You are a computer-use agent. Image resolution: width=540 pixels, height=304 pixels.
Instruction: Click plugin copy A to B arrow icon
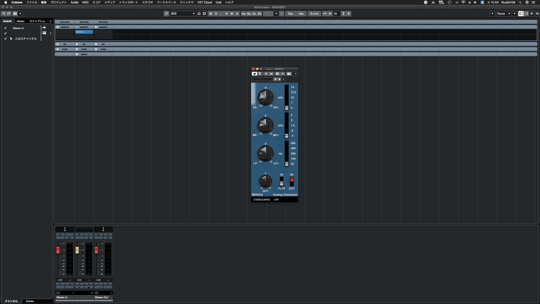point(283,74)
